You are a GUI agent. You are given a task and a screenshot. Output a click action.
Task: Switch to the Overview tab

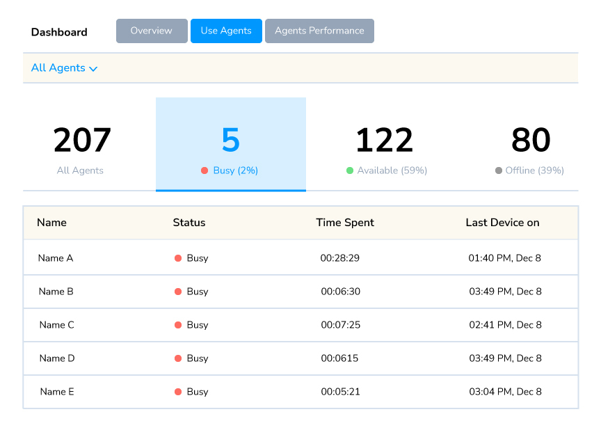click(152, 31)
